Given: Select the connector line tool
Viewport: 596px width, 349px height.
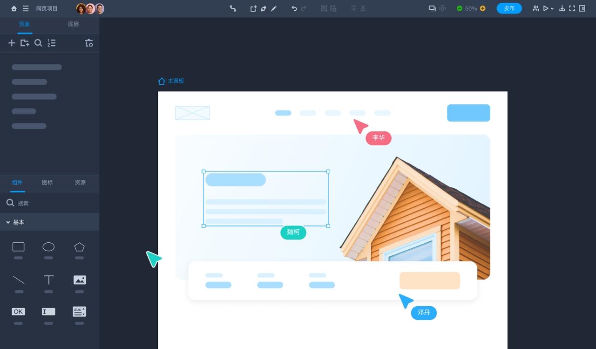Looking at the screenshot, I should 233,8.
